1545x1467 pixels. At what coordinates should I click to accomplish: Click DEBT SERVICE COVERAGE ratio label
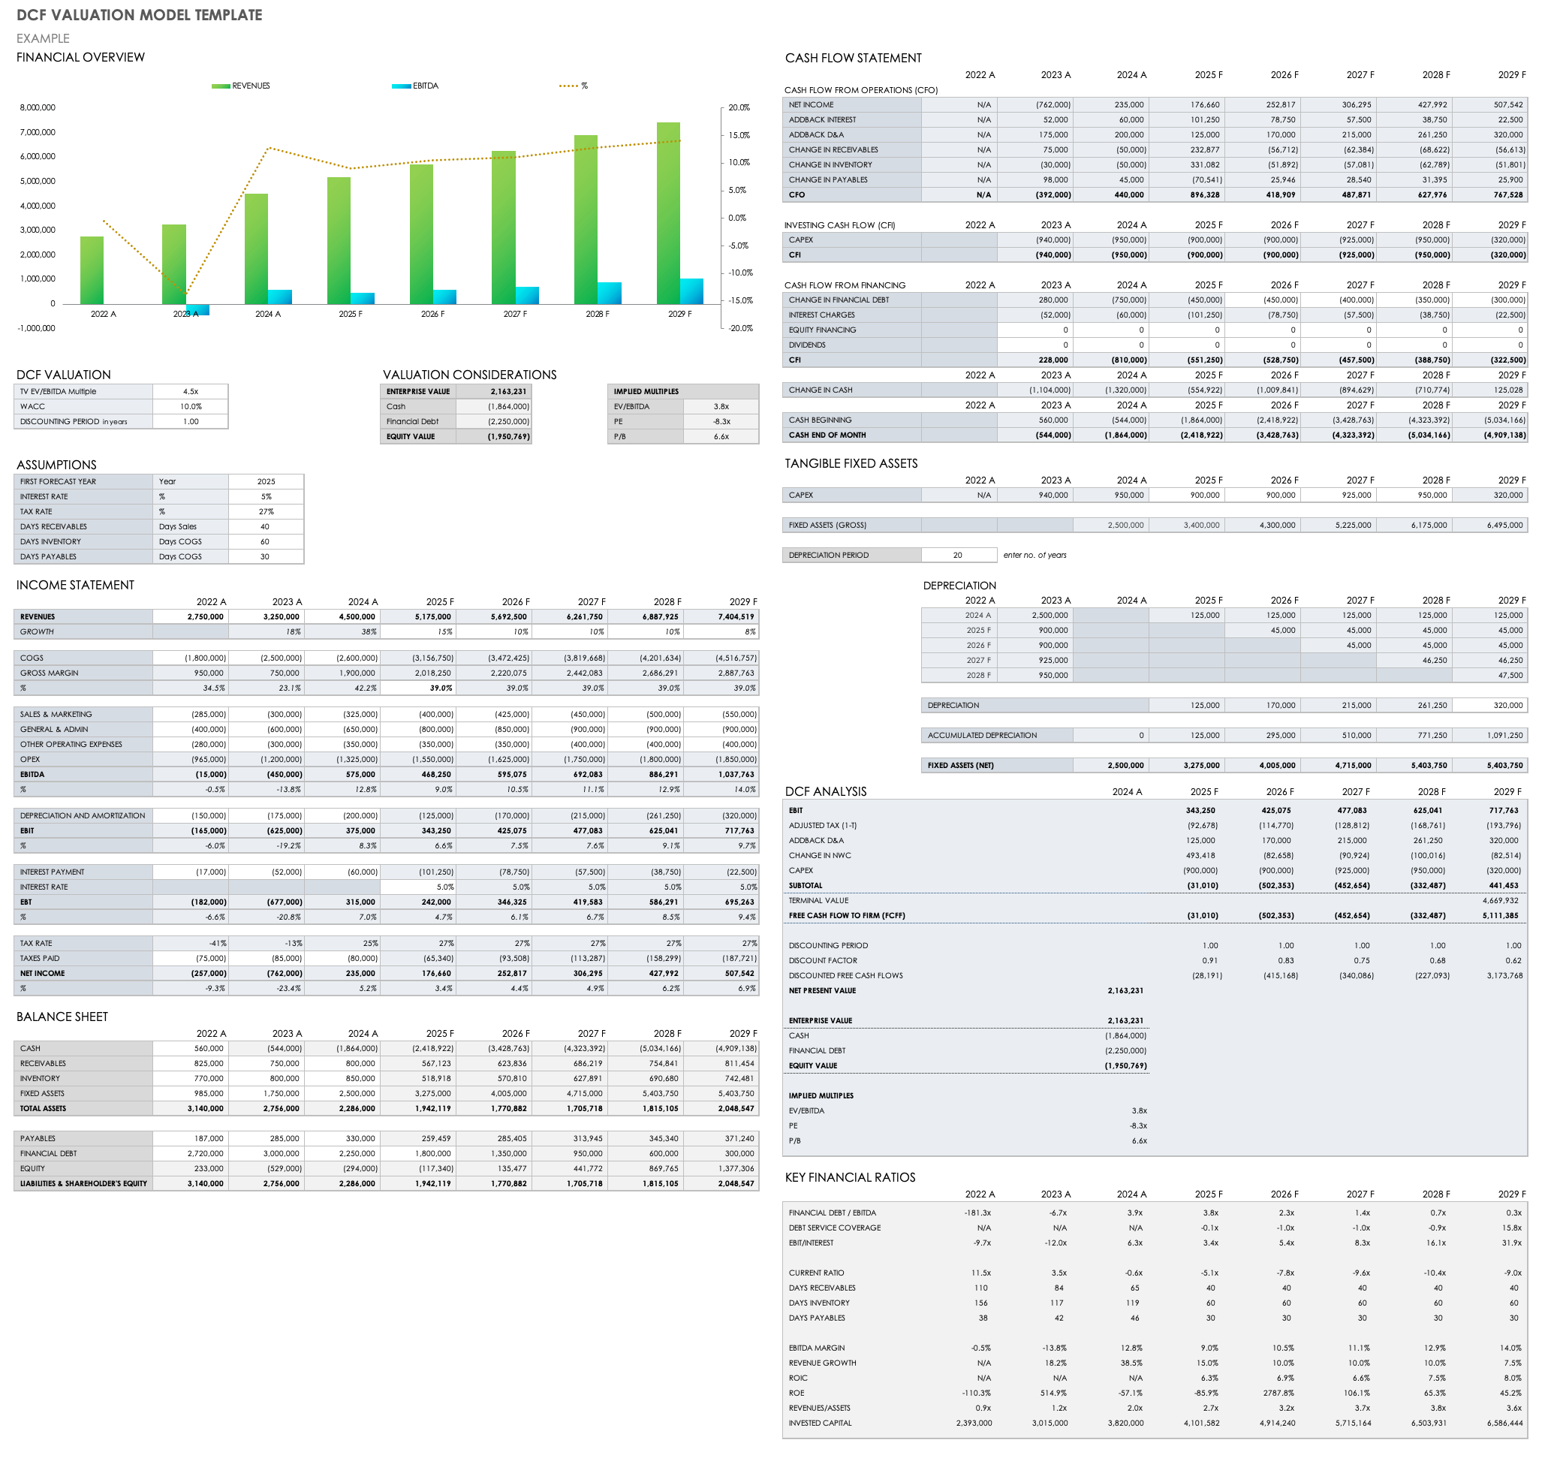tap(834, 1228)
